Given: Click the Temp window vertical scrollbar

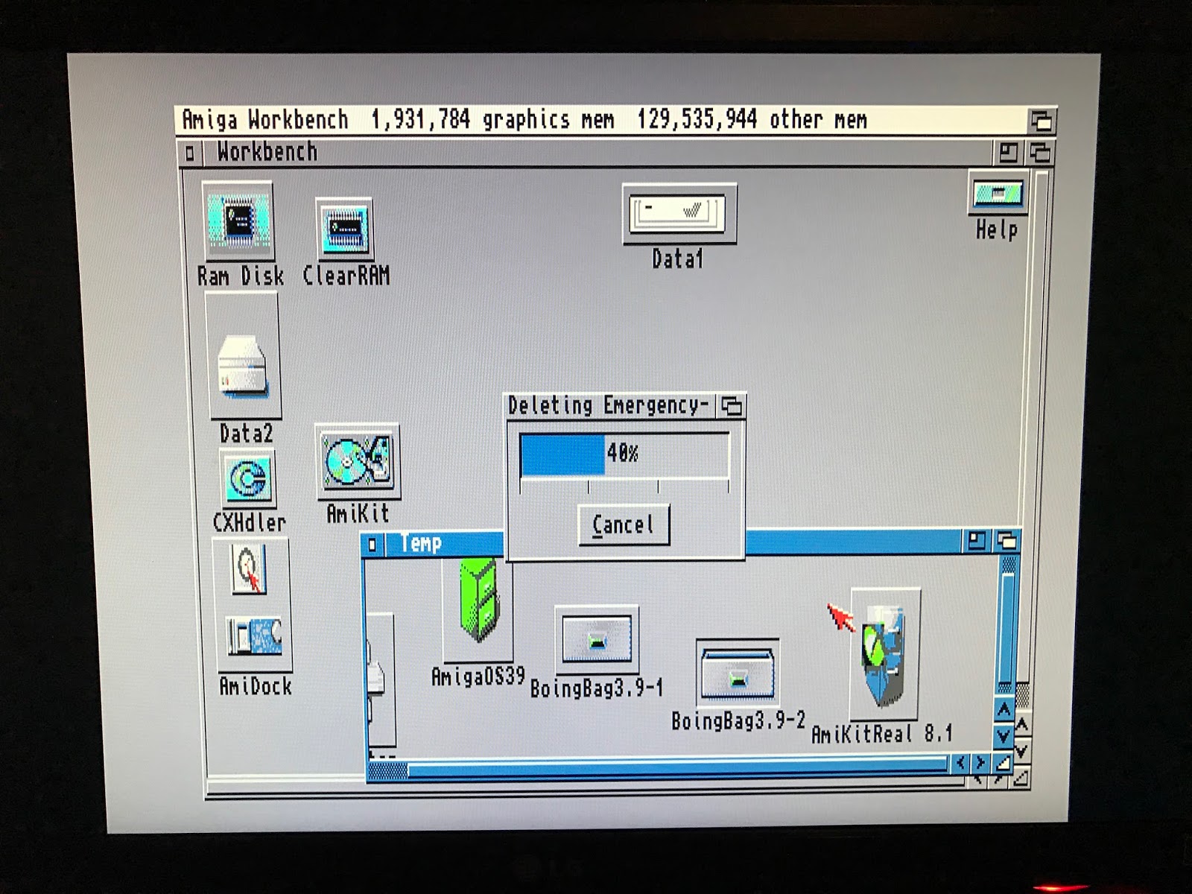Looking at the screenshot, I should [1006, 624].
